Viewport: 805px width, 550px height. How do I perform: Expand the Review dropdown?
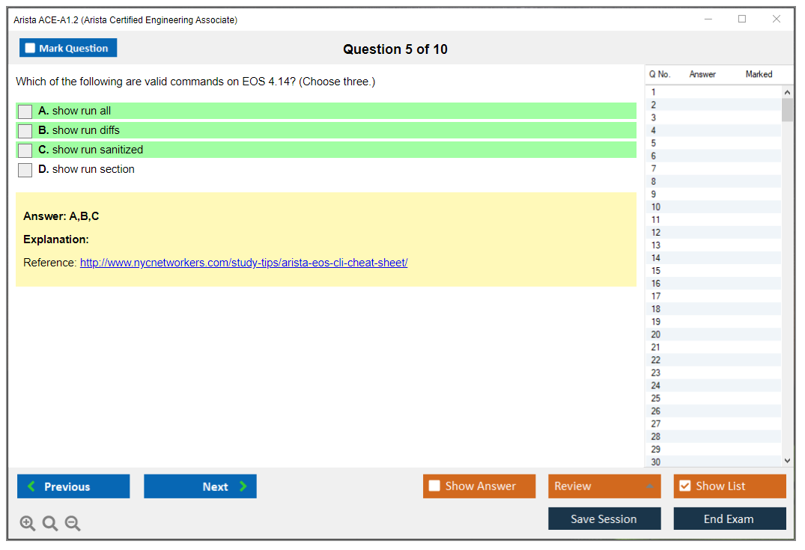click(649, 486)
